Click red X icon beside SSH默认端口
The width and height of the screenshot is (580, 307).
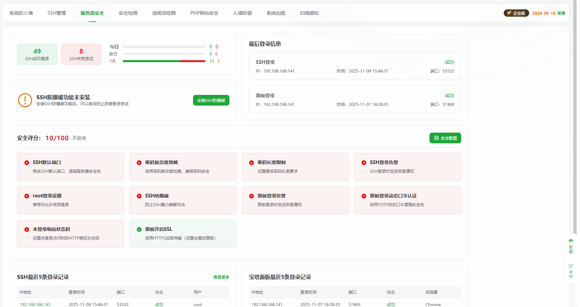(27, 163)
